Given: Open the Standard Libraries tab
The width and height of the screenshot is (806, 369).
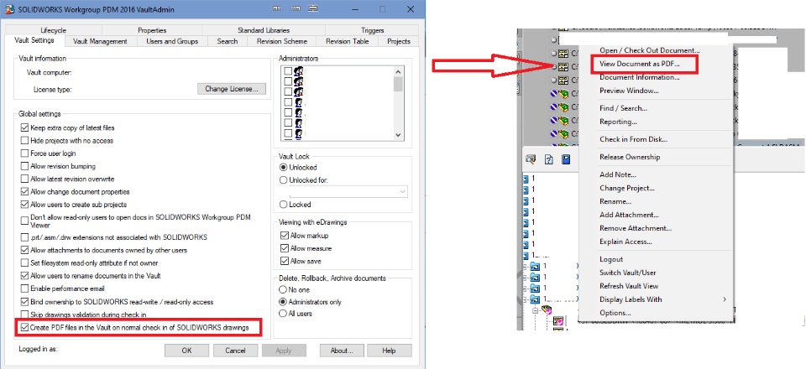Looking at the screenshot, I should click(x=264, y=30).
